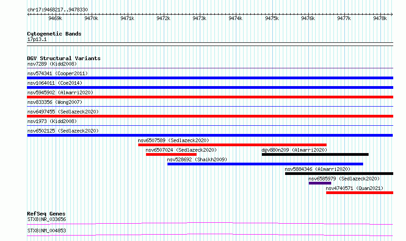Click the STX8|NR_033656 transcript label
This screenshot has width=406, height=241.
point(47,219)
